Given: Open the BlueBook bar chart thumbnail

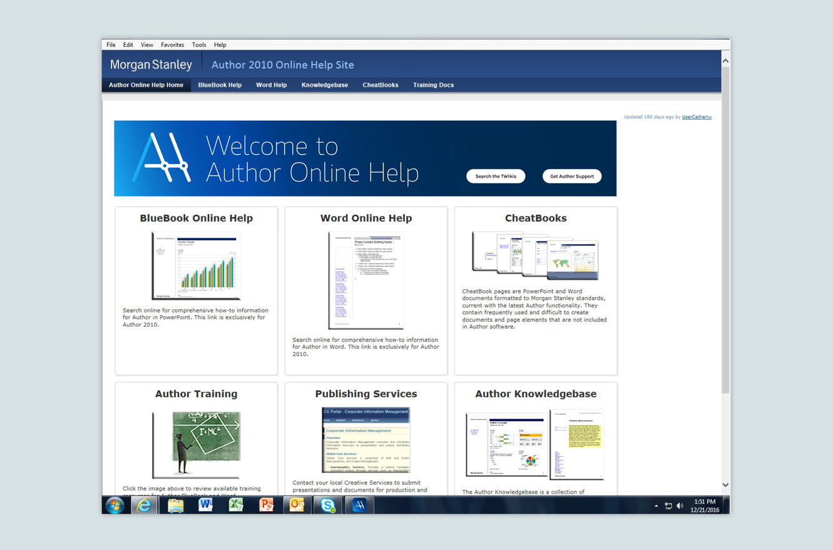Looking at the screenshot, I should 196,265.
